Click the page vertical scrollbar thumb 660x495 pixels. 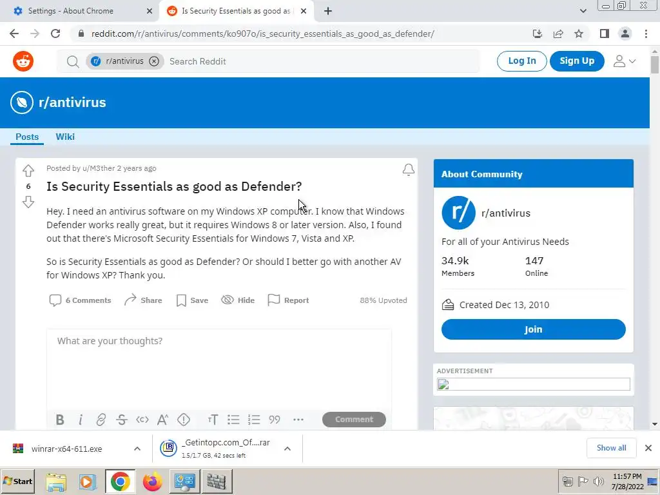point(655,65)
